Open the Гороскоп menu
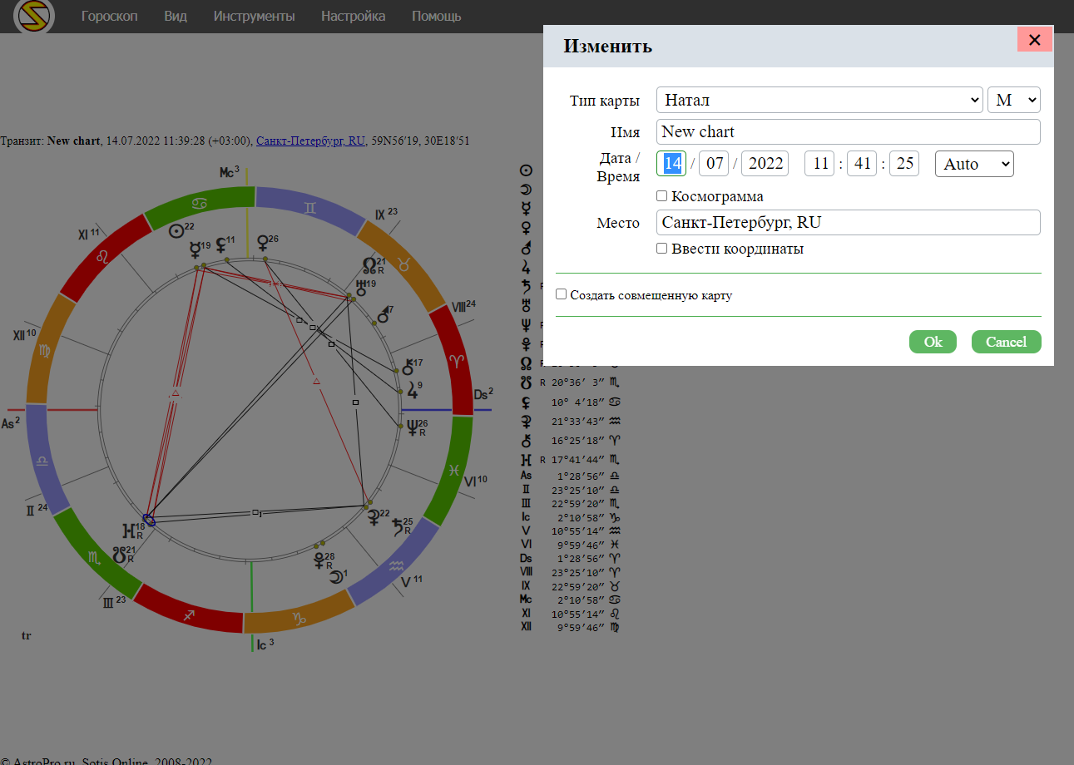 click(110, 17)
